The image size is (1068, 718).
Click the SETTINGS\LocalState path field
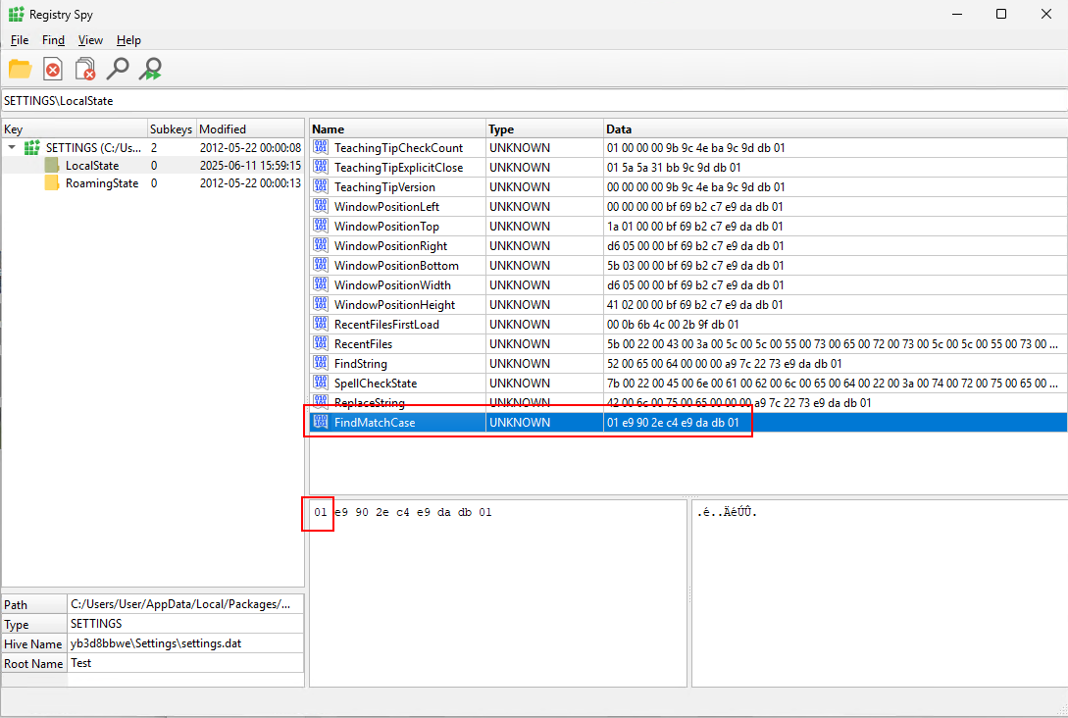click(x=534, y=101)
